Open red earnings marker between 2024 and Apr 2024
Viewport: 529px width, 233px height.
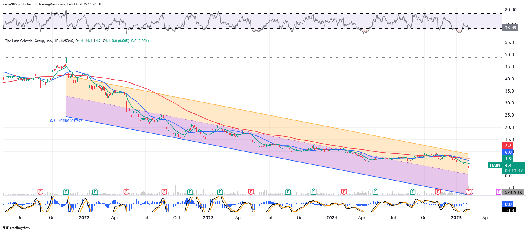(x=344, y=192)
